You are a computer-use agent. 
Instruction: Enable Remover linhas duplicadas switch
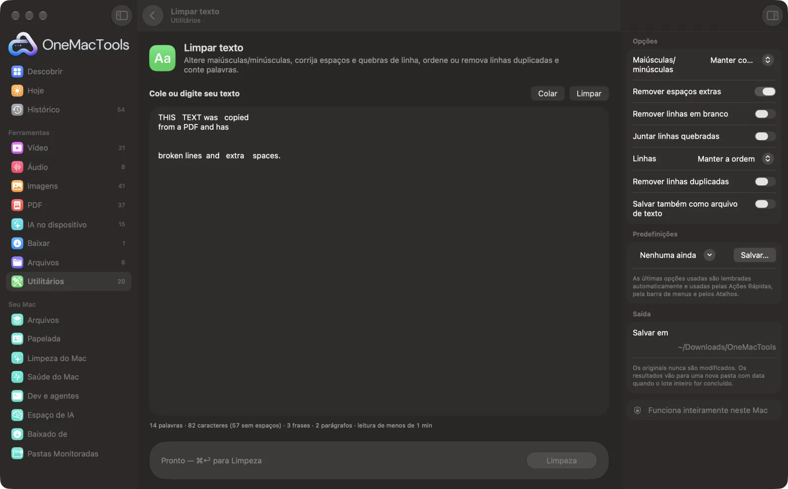765,182
